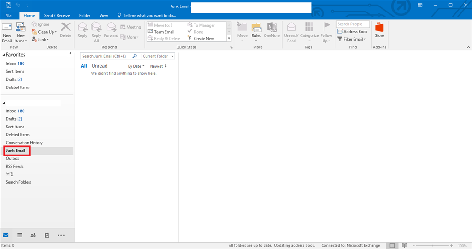The height and width of the screenshot is (249, 472).
Task: Open the Outbox folder
Action: tap(12, 158)
